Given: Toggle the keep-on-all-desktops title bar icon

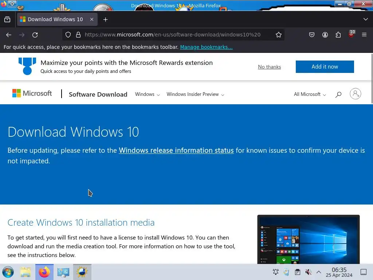Looking at the screenshot, I should (12, 4).
